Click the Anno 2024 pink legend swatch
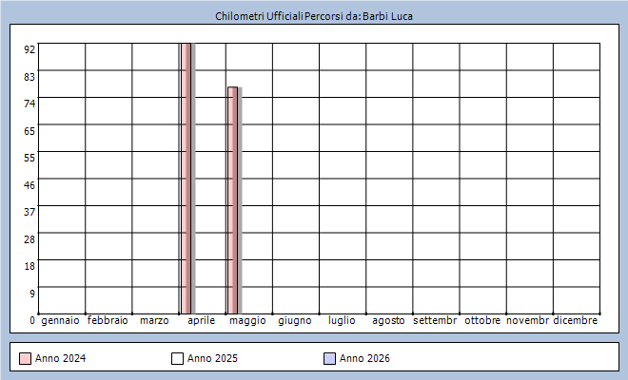The image size is (628, 380). click(25, 358)
